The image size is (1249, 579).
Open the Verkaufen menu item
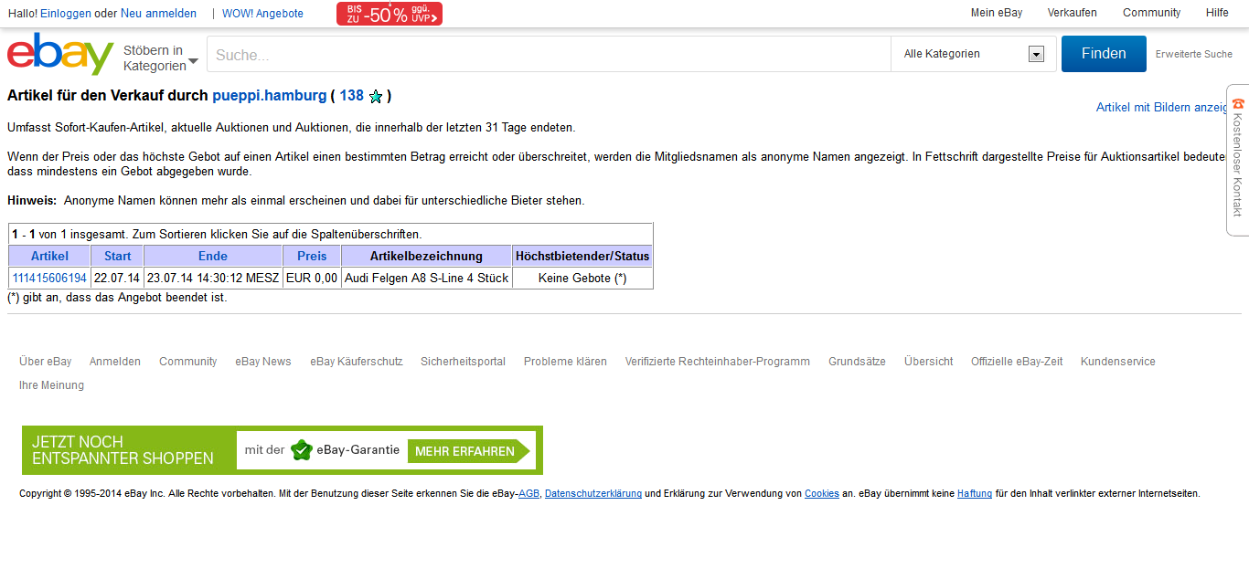click(x=1073, y=13)
